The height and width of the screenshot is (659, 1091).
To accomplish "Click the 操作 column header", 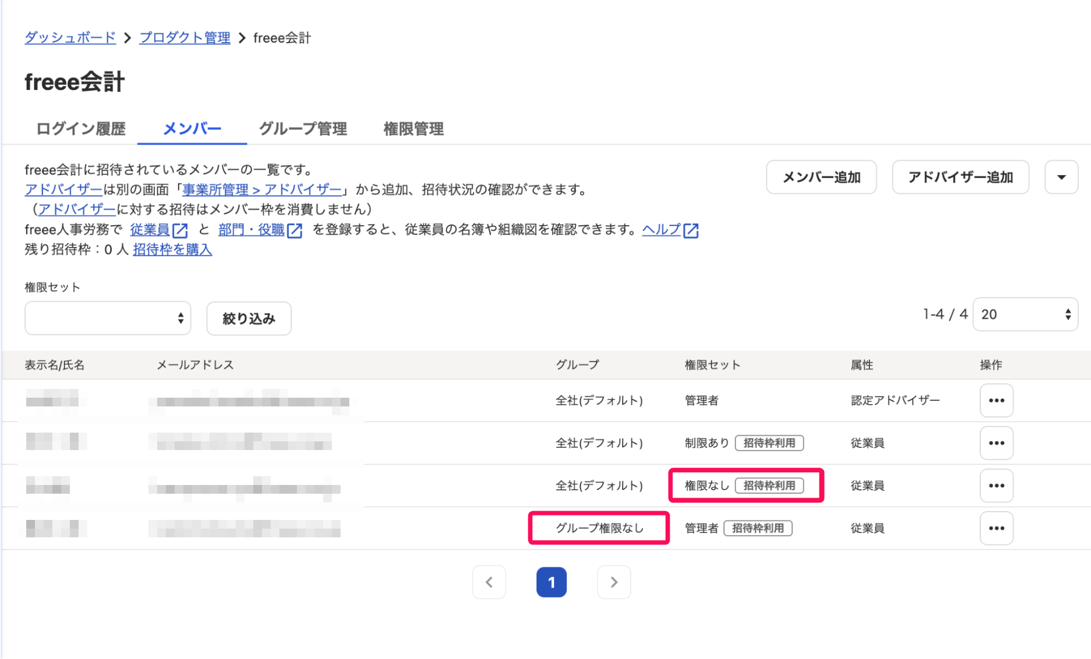I will 991,365.
